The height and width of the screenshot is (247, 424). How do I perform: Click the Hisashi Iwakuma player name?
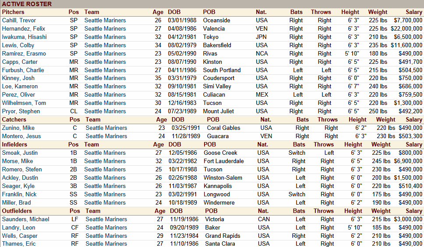[24, 37]
